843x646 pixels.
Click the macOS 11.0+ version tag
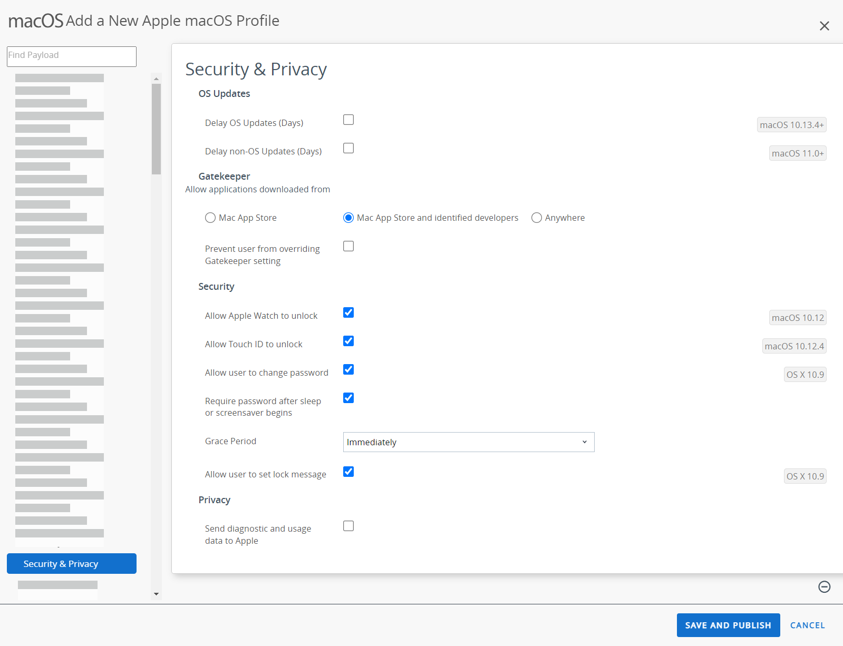point(798,153)
